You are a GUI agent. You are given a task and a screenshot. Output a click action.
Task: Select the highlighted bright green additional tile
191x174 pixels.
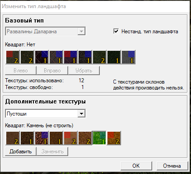99,138
